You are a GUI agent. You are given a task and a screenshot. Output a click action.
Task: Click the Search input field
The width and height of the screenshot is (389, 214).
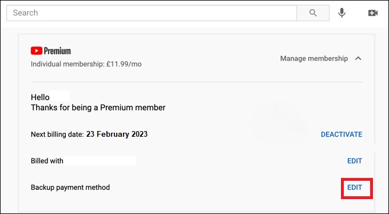pos(152,13)
